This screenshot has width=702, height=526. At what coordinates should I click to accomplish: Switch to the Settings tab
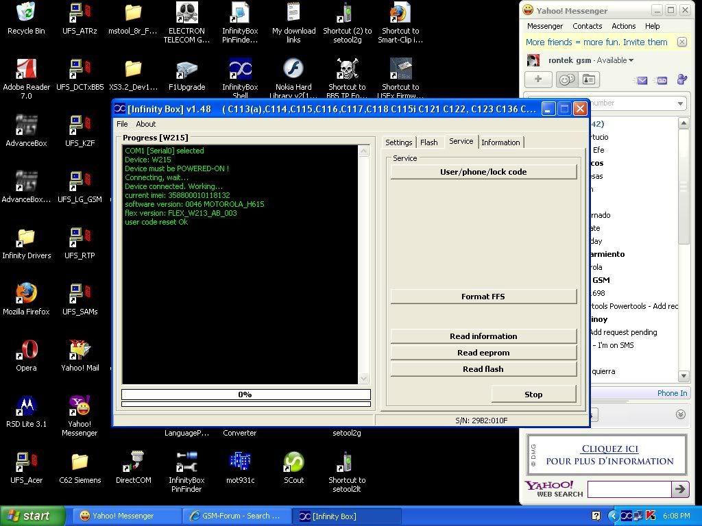coord(398,142)
